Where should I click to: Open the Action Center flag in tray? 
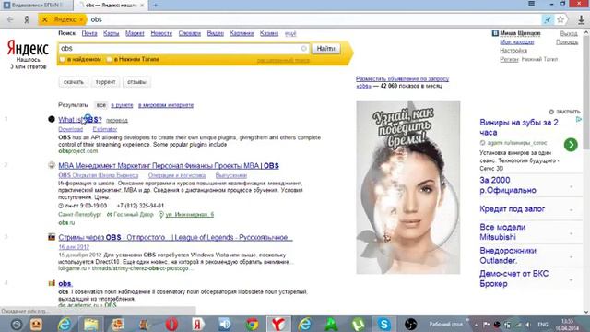(486, 325)
